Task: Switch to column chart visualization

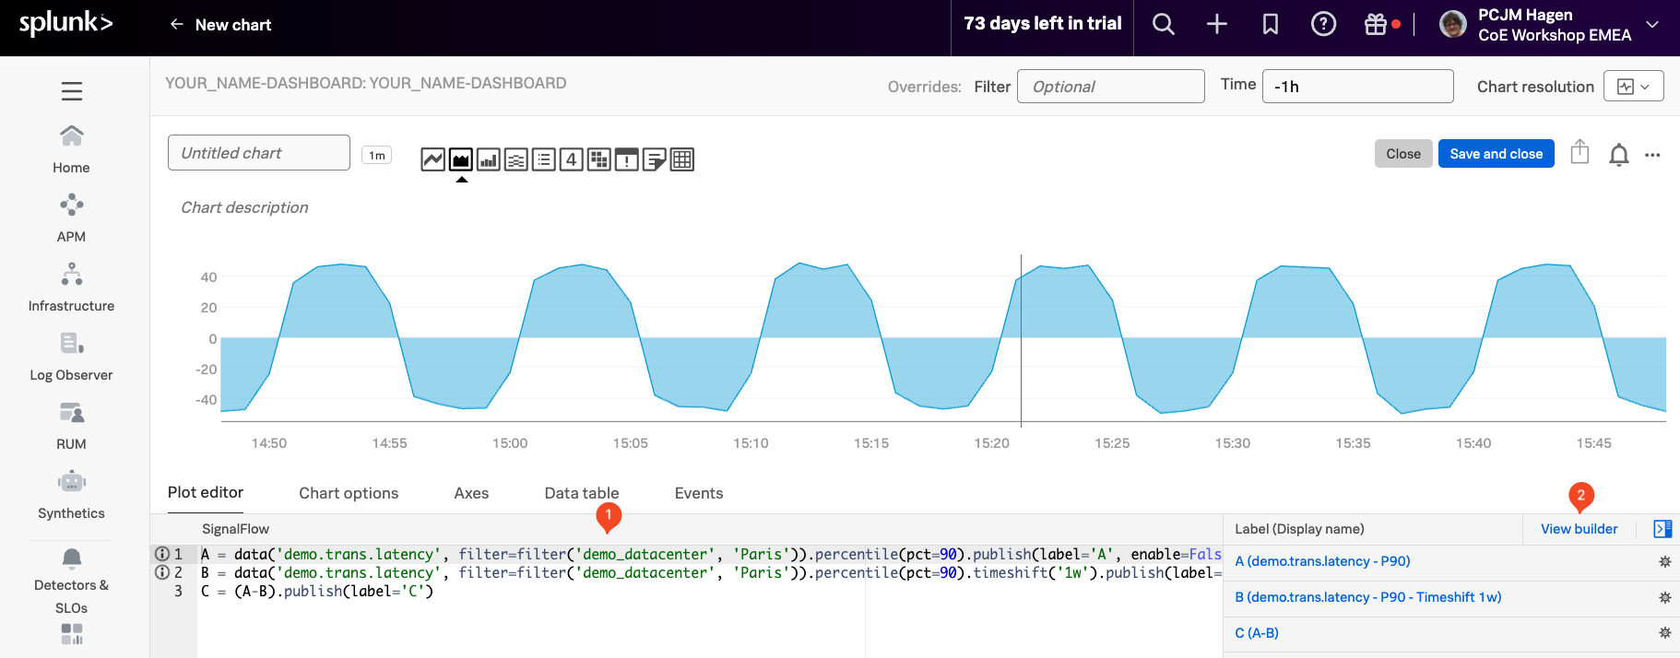Action: (489, 159)
